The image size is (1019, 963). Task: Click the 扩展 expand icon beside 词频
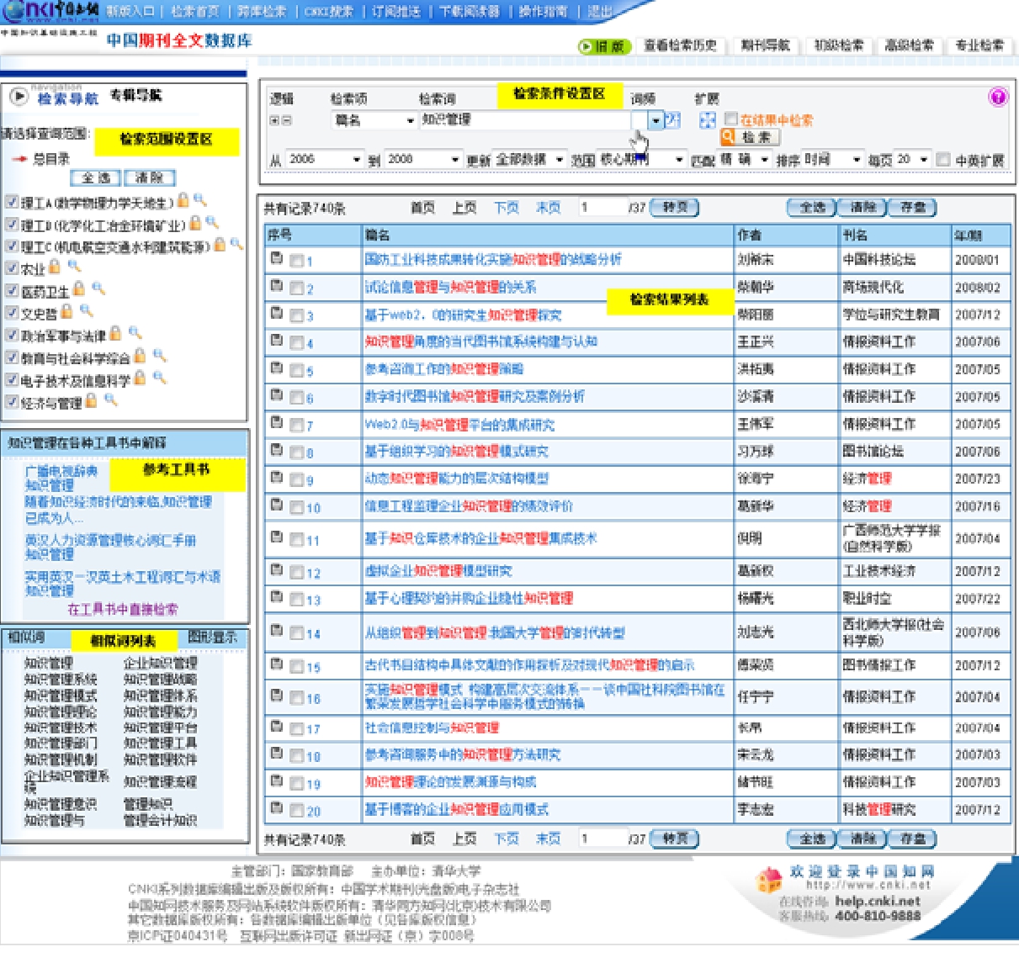click(707, 120)
